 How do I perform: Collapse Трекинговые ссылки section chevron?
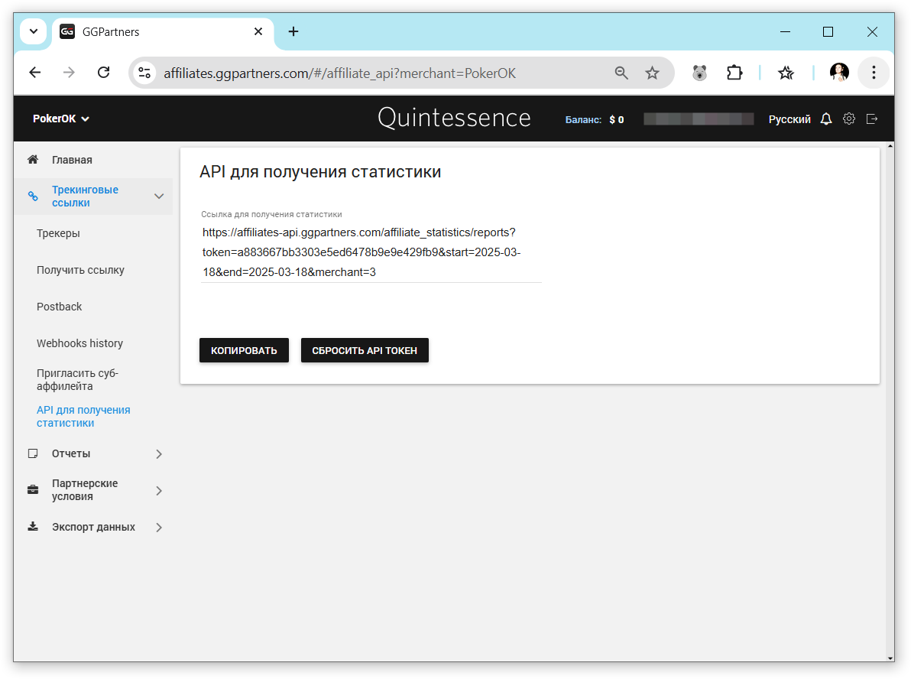point(159,197)
